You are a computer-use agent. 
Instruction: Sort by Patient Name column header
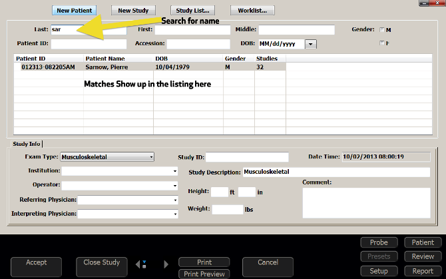(x=118, y=59)
